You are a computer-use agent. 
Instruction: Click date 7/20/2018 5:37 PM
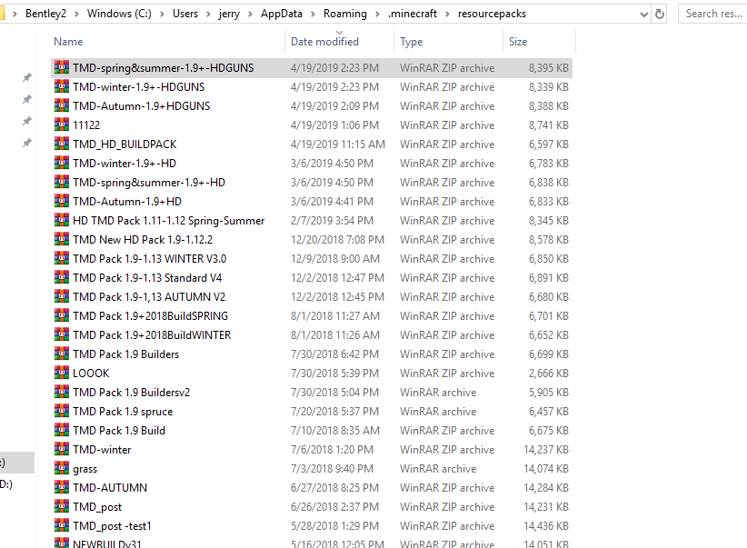point(335,412)
